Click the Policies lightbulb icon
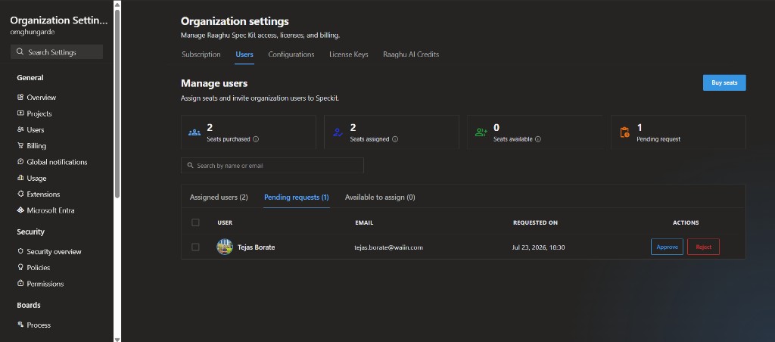 tap(20, 267)
